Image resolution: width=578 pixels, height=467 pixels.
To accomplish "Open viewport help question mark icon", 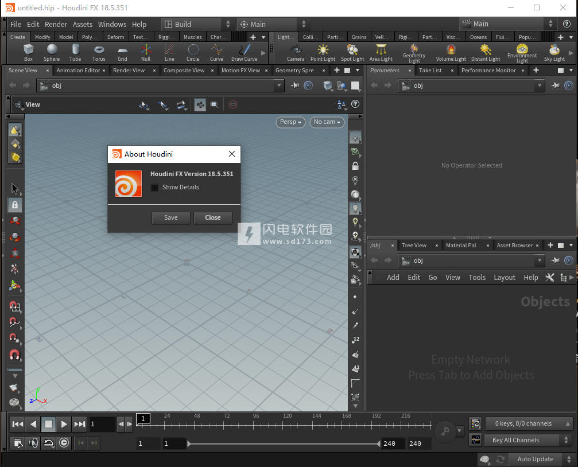I will coord(355,104).
